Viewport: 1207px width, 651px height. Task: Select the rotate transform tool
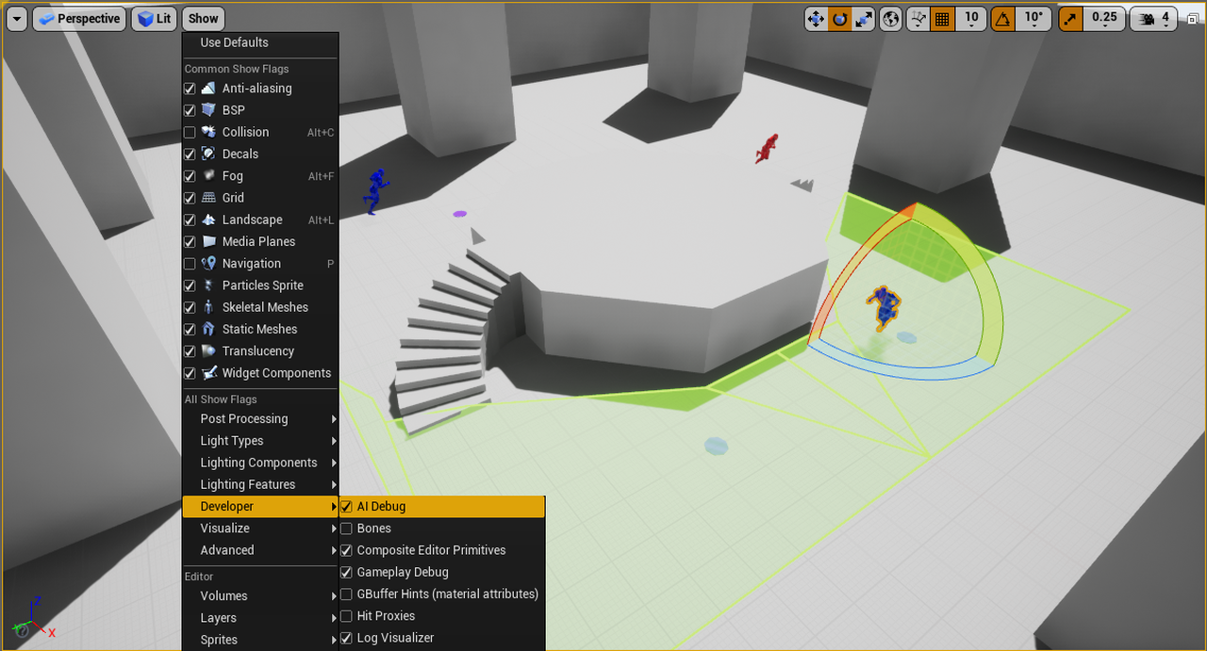pyautogui.click(x=840, y=18)
